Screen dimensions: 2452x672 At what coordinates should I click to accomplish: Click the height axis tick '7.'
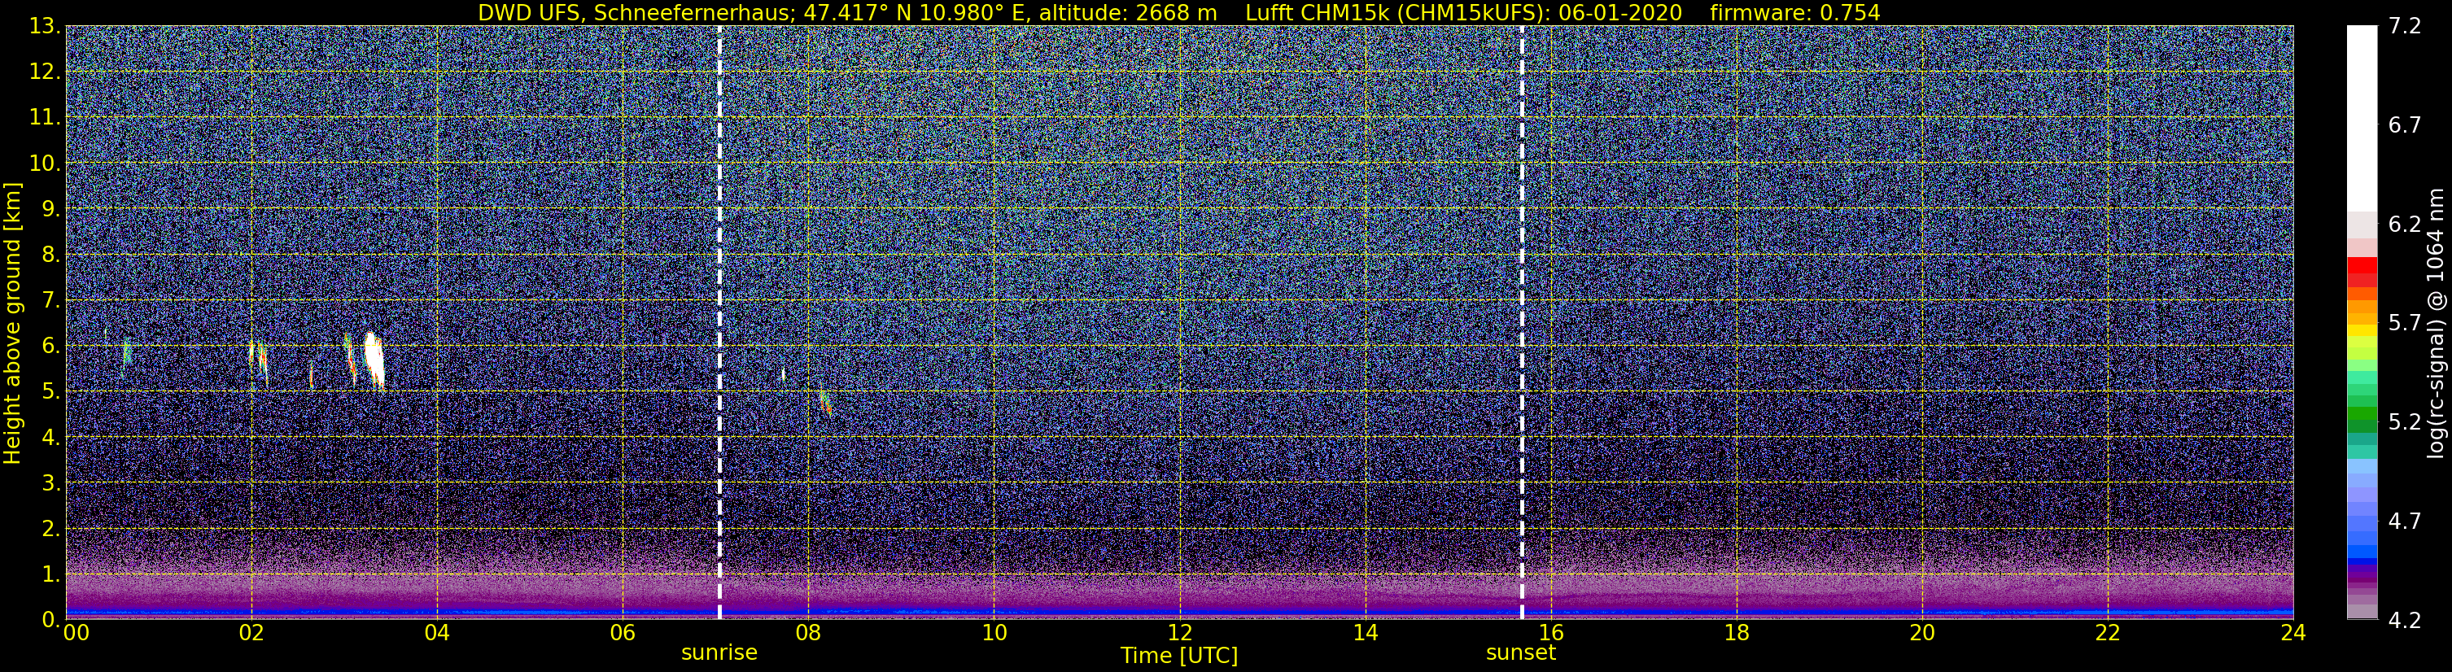click(50, 301)
